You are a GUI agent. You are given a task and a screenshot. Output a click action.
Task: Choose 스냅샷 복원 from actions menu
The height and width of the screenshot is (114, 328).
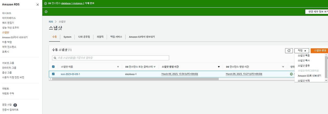pos(304,56)
